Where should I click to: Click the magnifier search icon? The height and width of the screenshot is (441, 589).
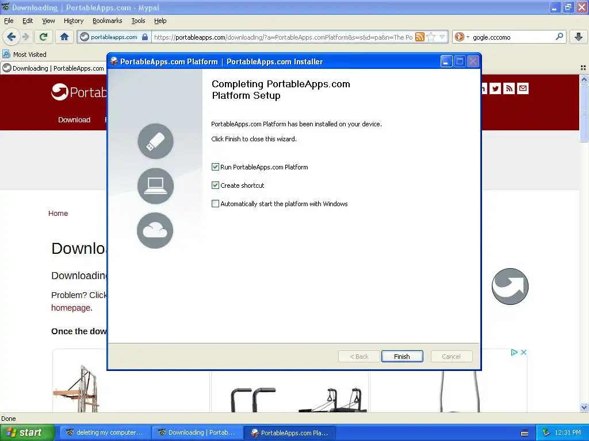559,36
